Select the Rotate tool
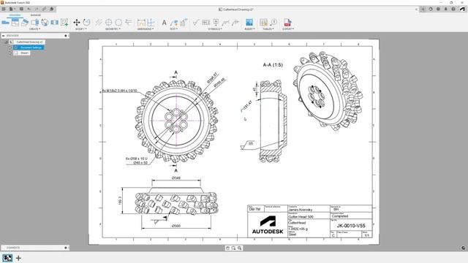This screenshot has height=263, width=468. pyautogui.click(x=86, y=23)
